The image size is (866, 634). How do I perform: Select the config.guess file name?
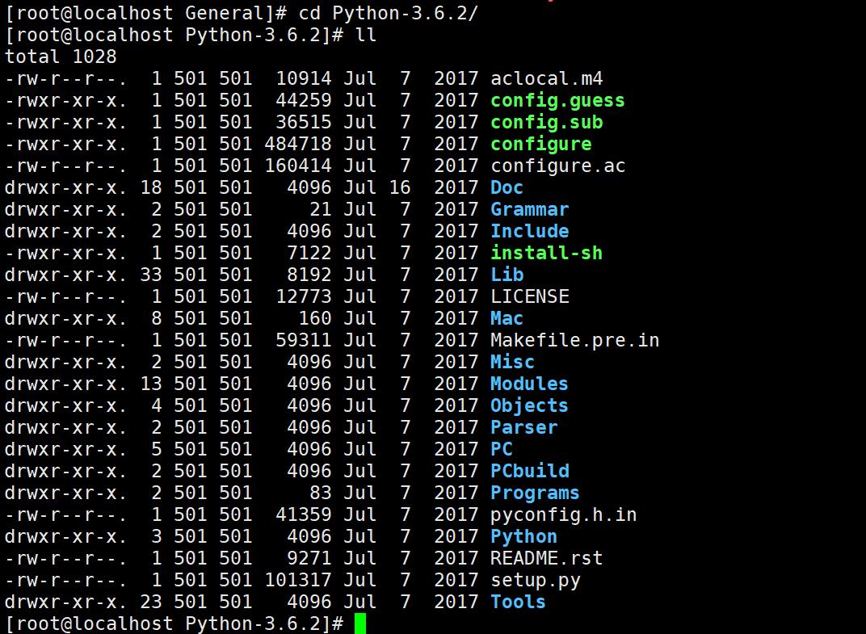pos(558,100)
